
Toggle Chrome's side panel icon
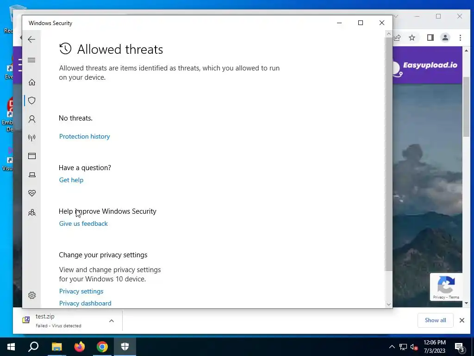tap(430, 38)
